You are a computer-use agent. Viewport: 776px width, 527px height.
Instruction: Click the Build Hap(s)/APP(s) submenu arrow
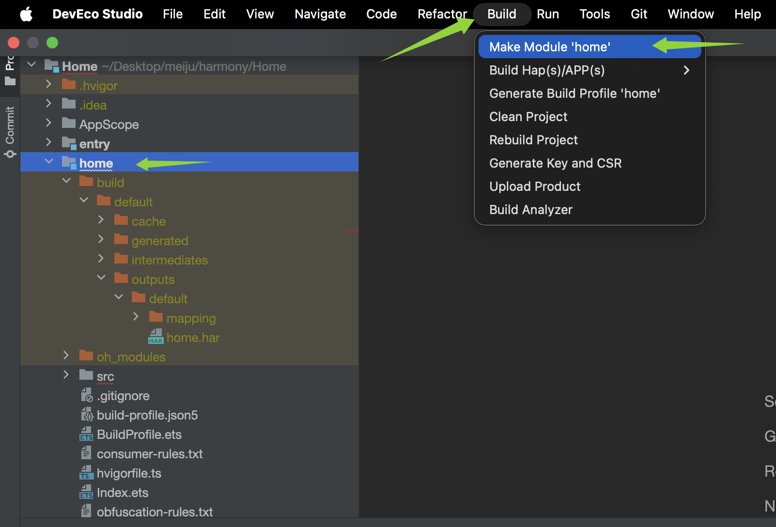686,70
